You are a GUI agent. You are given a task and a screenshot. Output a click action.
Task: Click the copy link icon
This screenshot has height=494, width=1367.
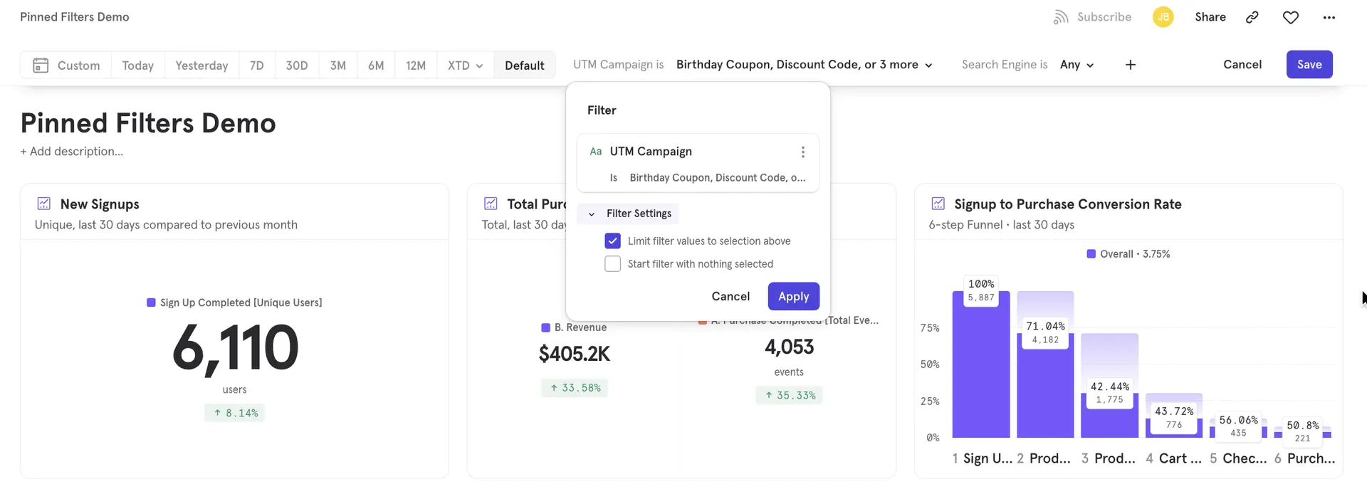click(x=1252, y=17)
